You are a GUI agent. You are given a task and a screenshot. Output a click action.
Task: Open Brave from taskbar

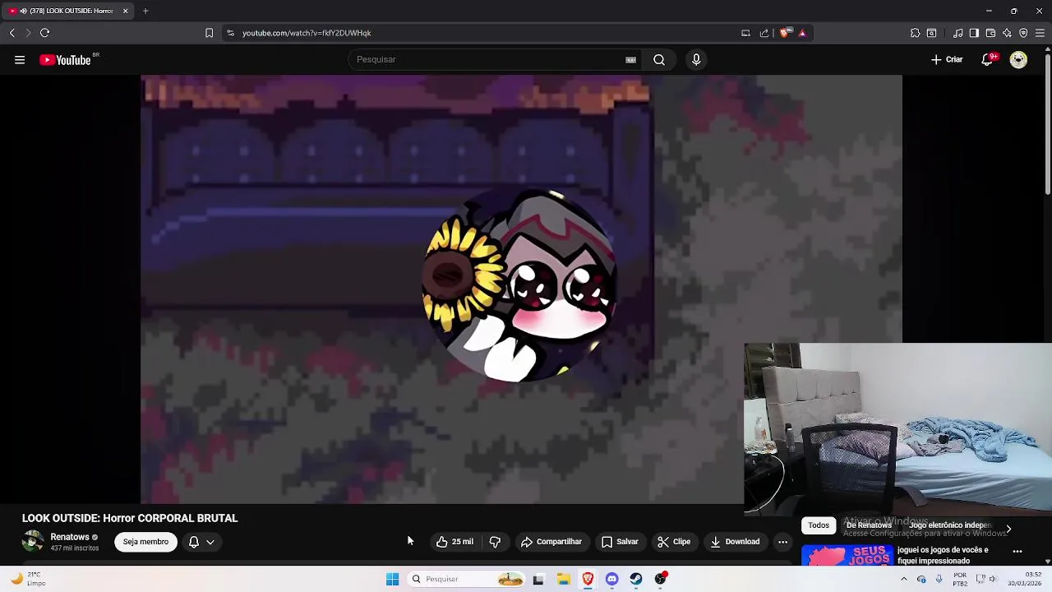588,580
